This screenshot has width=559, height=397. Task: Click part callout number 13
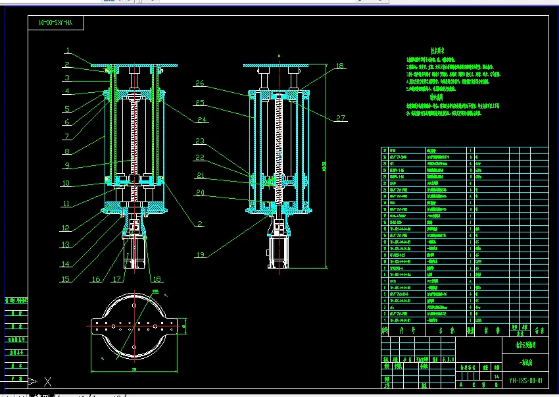tap(65, 244)
